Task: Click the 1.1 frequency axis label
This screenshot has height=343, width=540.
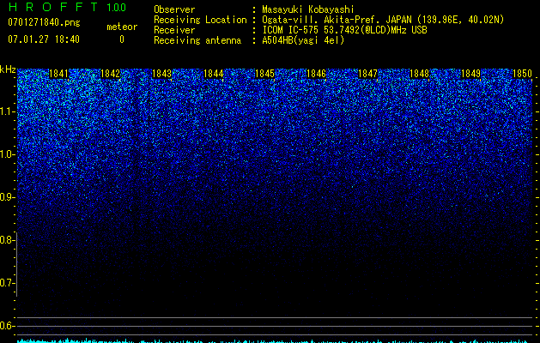Action: [7, 111]
